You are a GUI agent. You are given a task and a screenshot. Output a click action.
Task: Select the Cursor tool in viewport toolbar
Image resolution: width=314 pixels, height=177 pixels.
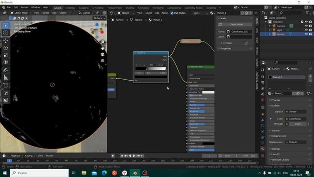pyautogui.click(x=5, y=33)
